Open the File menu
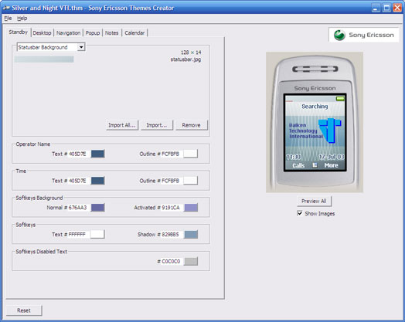405x322 pixels. [8, 19]
